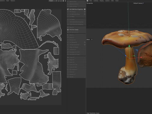This screenshot has width=152, height=114.
Task: Open the gear options for UV Straighten
Action: [x=85, y=42]
